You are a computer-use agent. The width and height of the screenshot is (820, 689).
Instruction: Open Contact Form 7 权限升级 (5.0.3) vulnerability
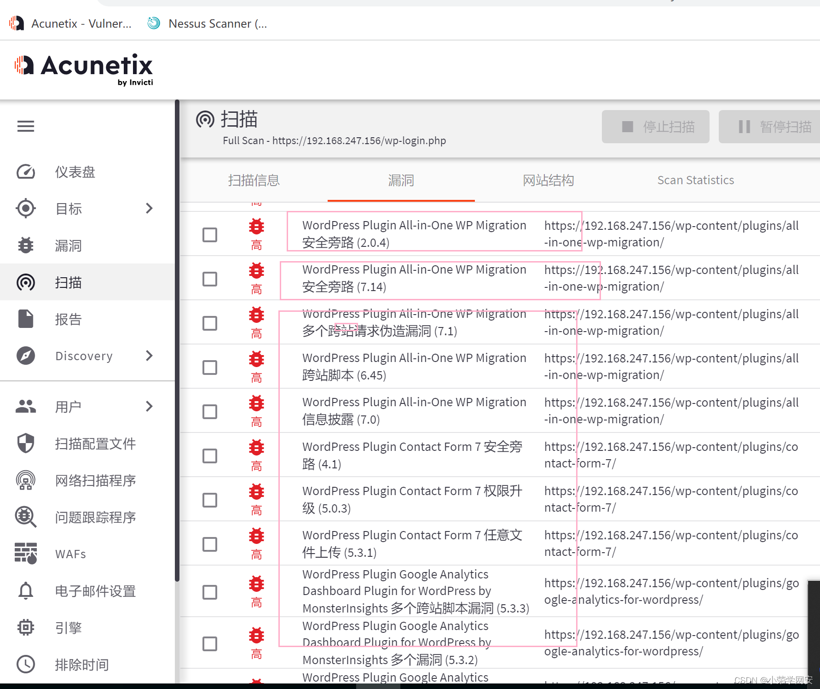click(412, 499)
